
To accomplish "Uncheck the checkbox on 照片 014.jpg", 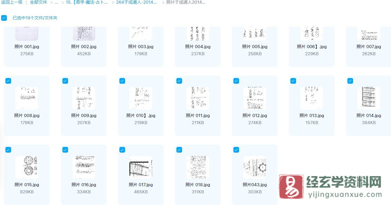I will pos(350,81).
